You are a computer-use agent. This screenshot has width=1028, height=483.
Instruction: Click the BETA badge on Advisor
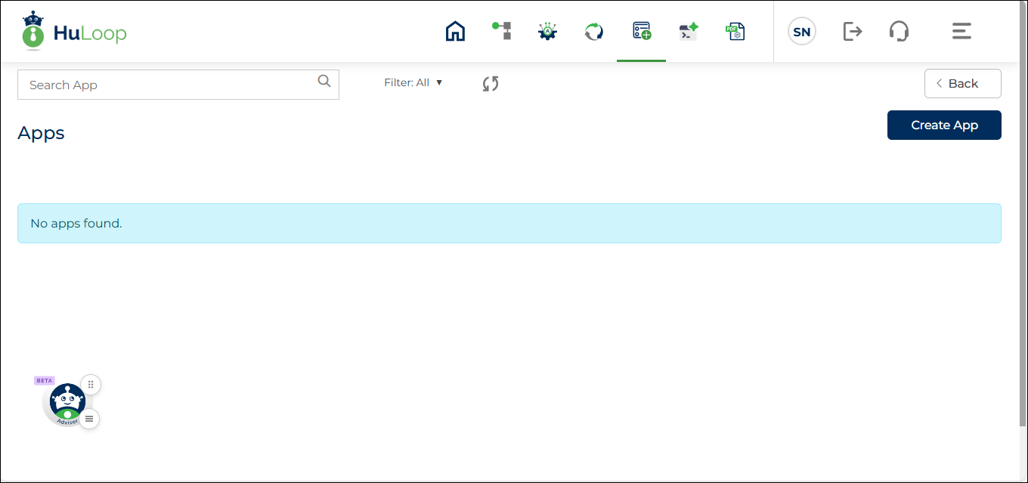coord(45,380)
